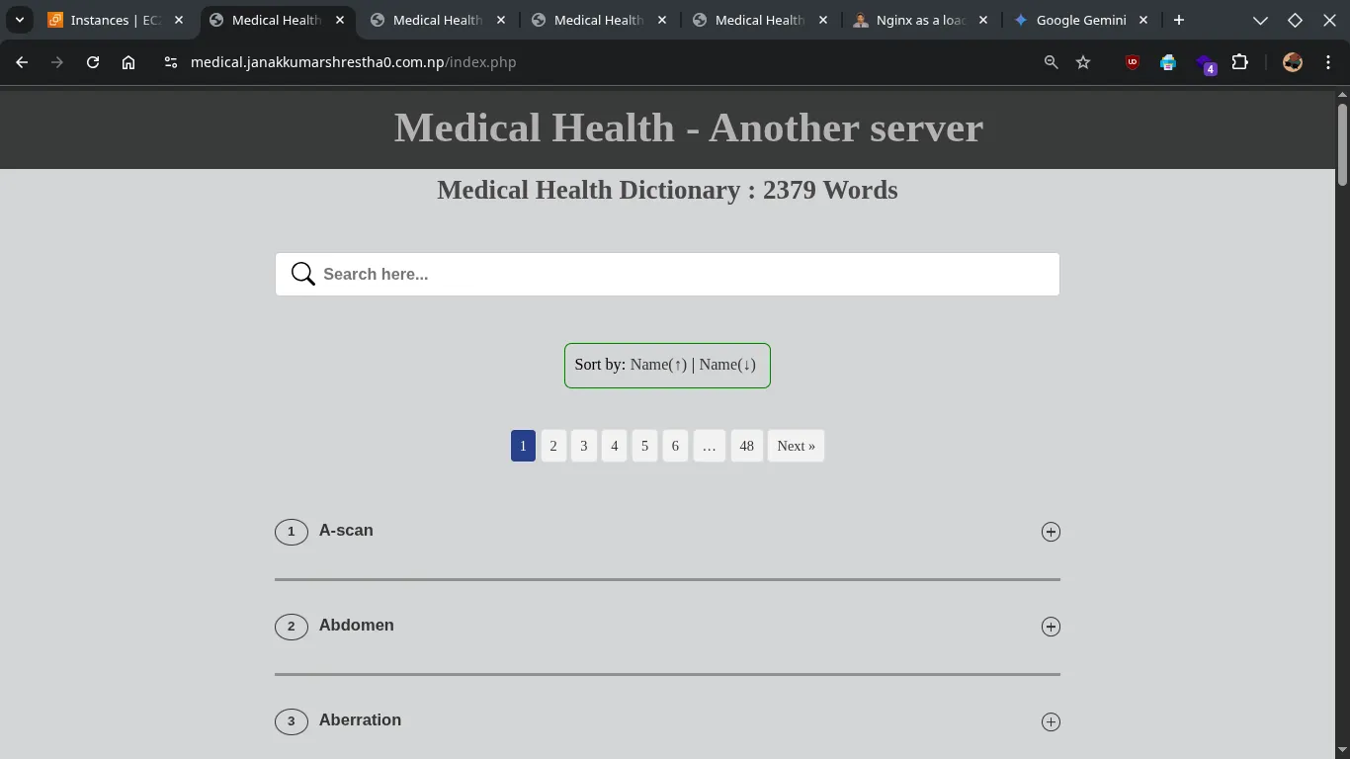
Task: Open the Extensions puzzle-piece menu
Action: pyautogui.click(x=1239, y=62)
